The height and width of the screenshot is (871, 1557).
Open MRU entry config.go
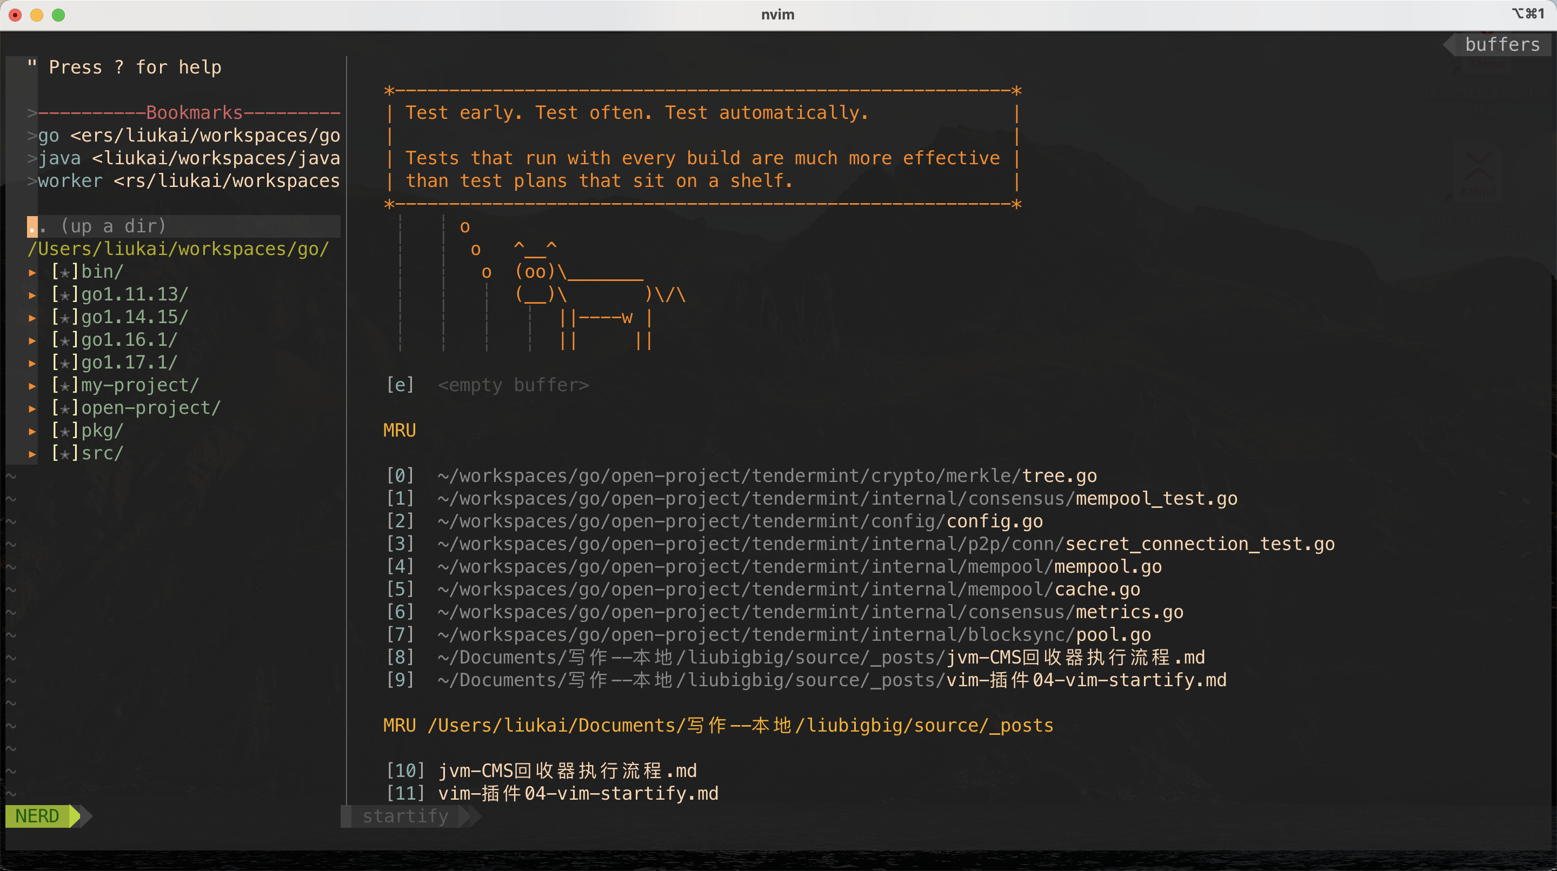point(714,521)
